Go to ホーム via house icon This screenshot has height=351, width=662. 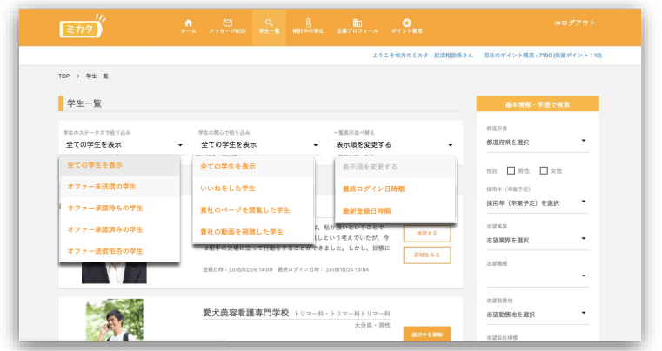click(x=188, y=25)
